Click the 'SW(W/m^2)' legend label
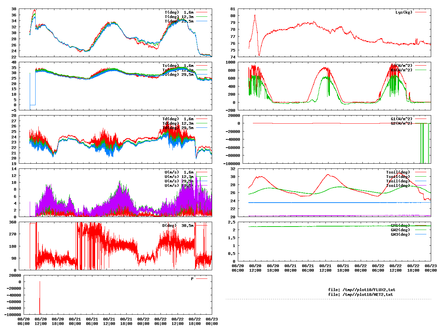438x328 pixels. tap(402, 66)
